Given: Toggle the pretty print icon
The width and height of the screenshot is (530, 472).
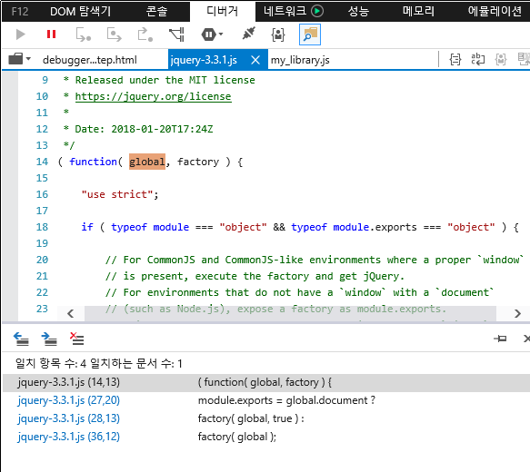Looking at the screenshot, I should click(455, 60).
